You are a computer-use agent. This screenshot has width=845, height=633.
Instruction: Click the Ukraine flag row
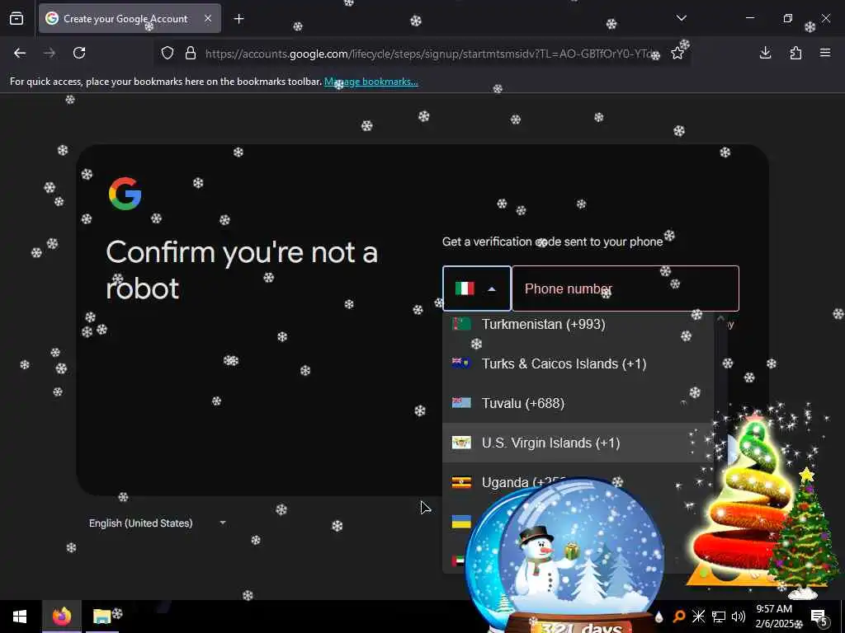[x=461, y=522]
